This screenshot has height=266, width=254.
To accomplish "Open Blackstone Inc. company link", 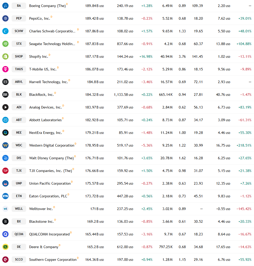I will (41, 221).
